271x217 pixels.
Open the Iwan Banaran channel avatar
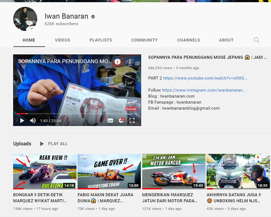click(x=25, y=19)
